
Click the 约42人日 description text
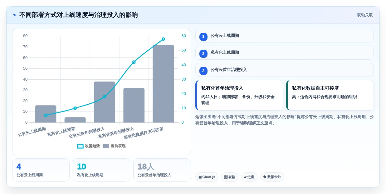(x=238, y=100)
